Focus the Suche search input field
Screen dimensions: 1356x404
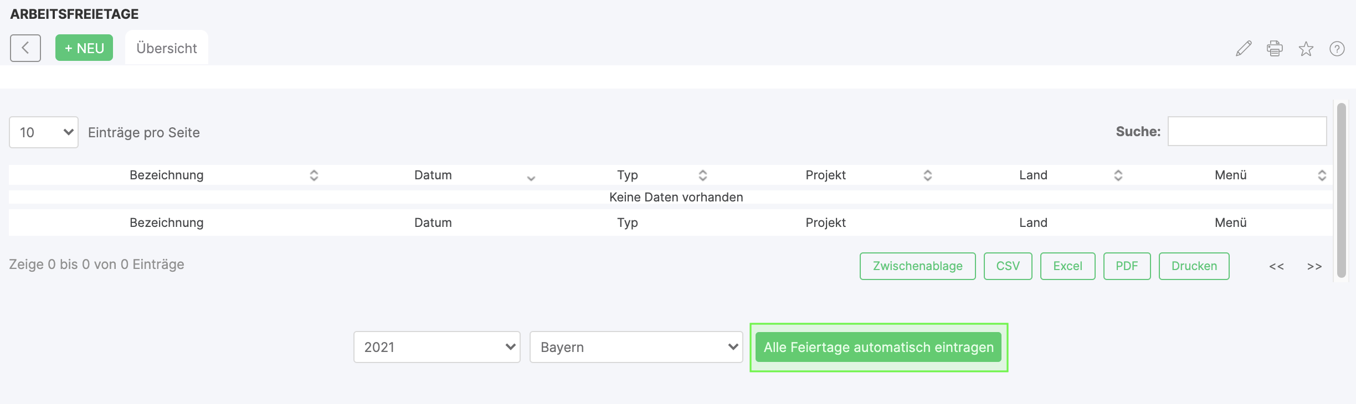tap(1247, 131)
